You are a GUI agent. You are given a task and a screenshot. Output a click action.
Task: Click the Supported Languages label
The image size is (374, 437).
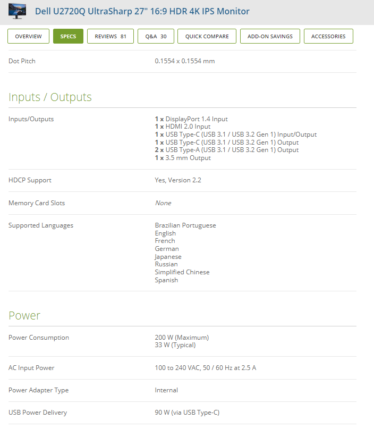point(41,225)
